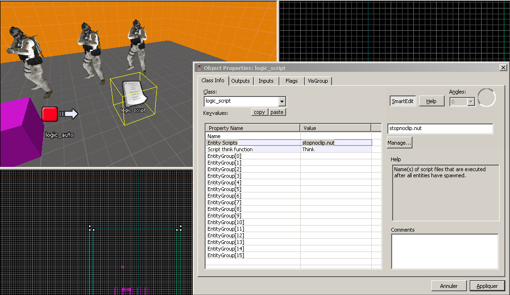
Task: Select the leftmost soldier model
Action: 25,57
